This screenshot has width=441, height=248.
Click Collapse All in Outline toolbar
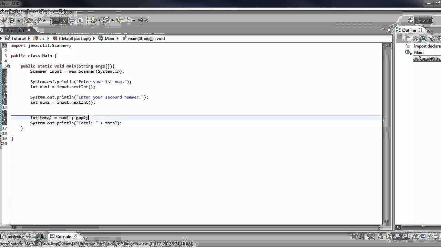(408, 39)
